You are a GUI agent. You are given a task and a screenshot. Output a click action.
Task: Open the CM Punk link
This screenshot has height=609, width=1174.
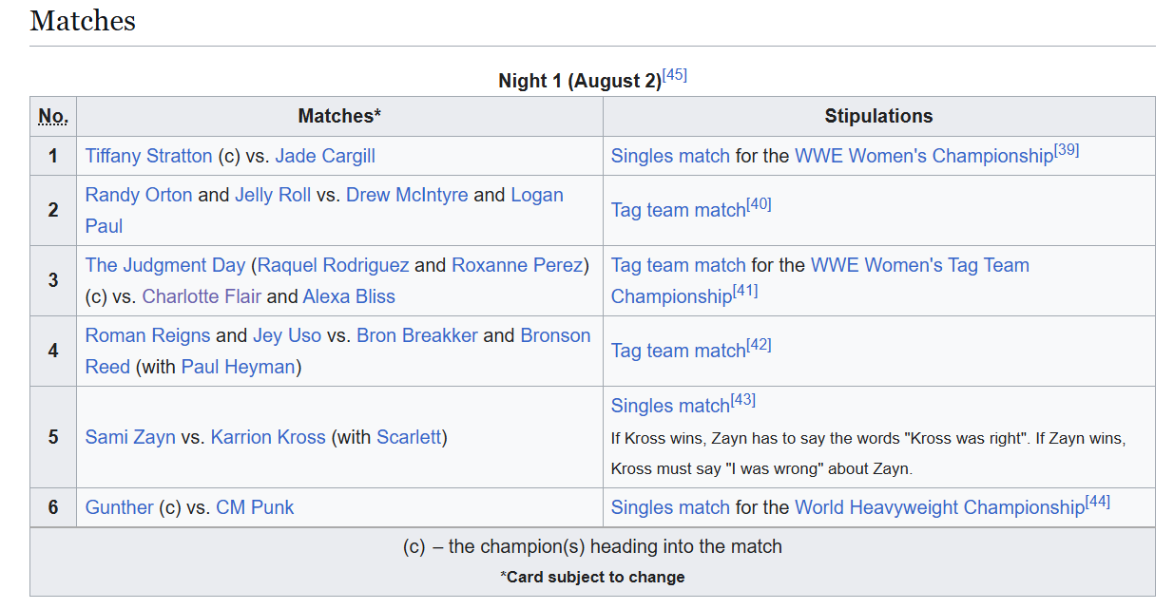[255, 507]
